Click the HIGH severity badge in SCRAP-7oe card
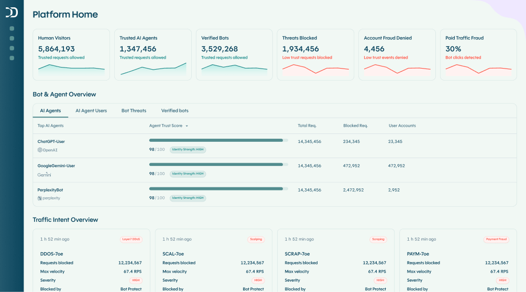This screenshot has height=292, width=526. pyautogui.click(x=380, y=280)
